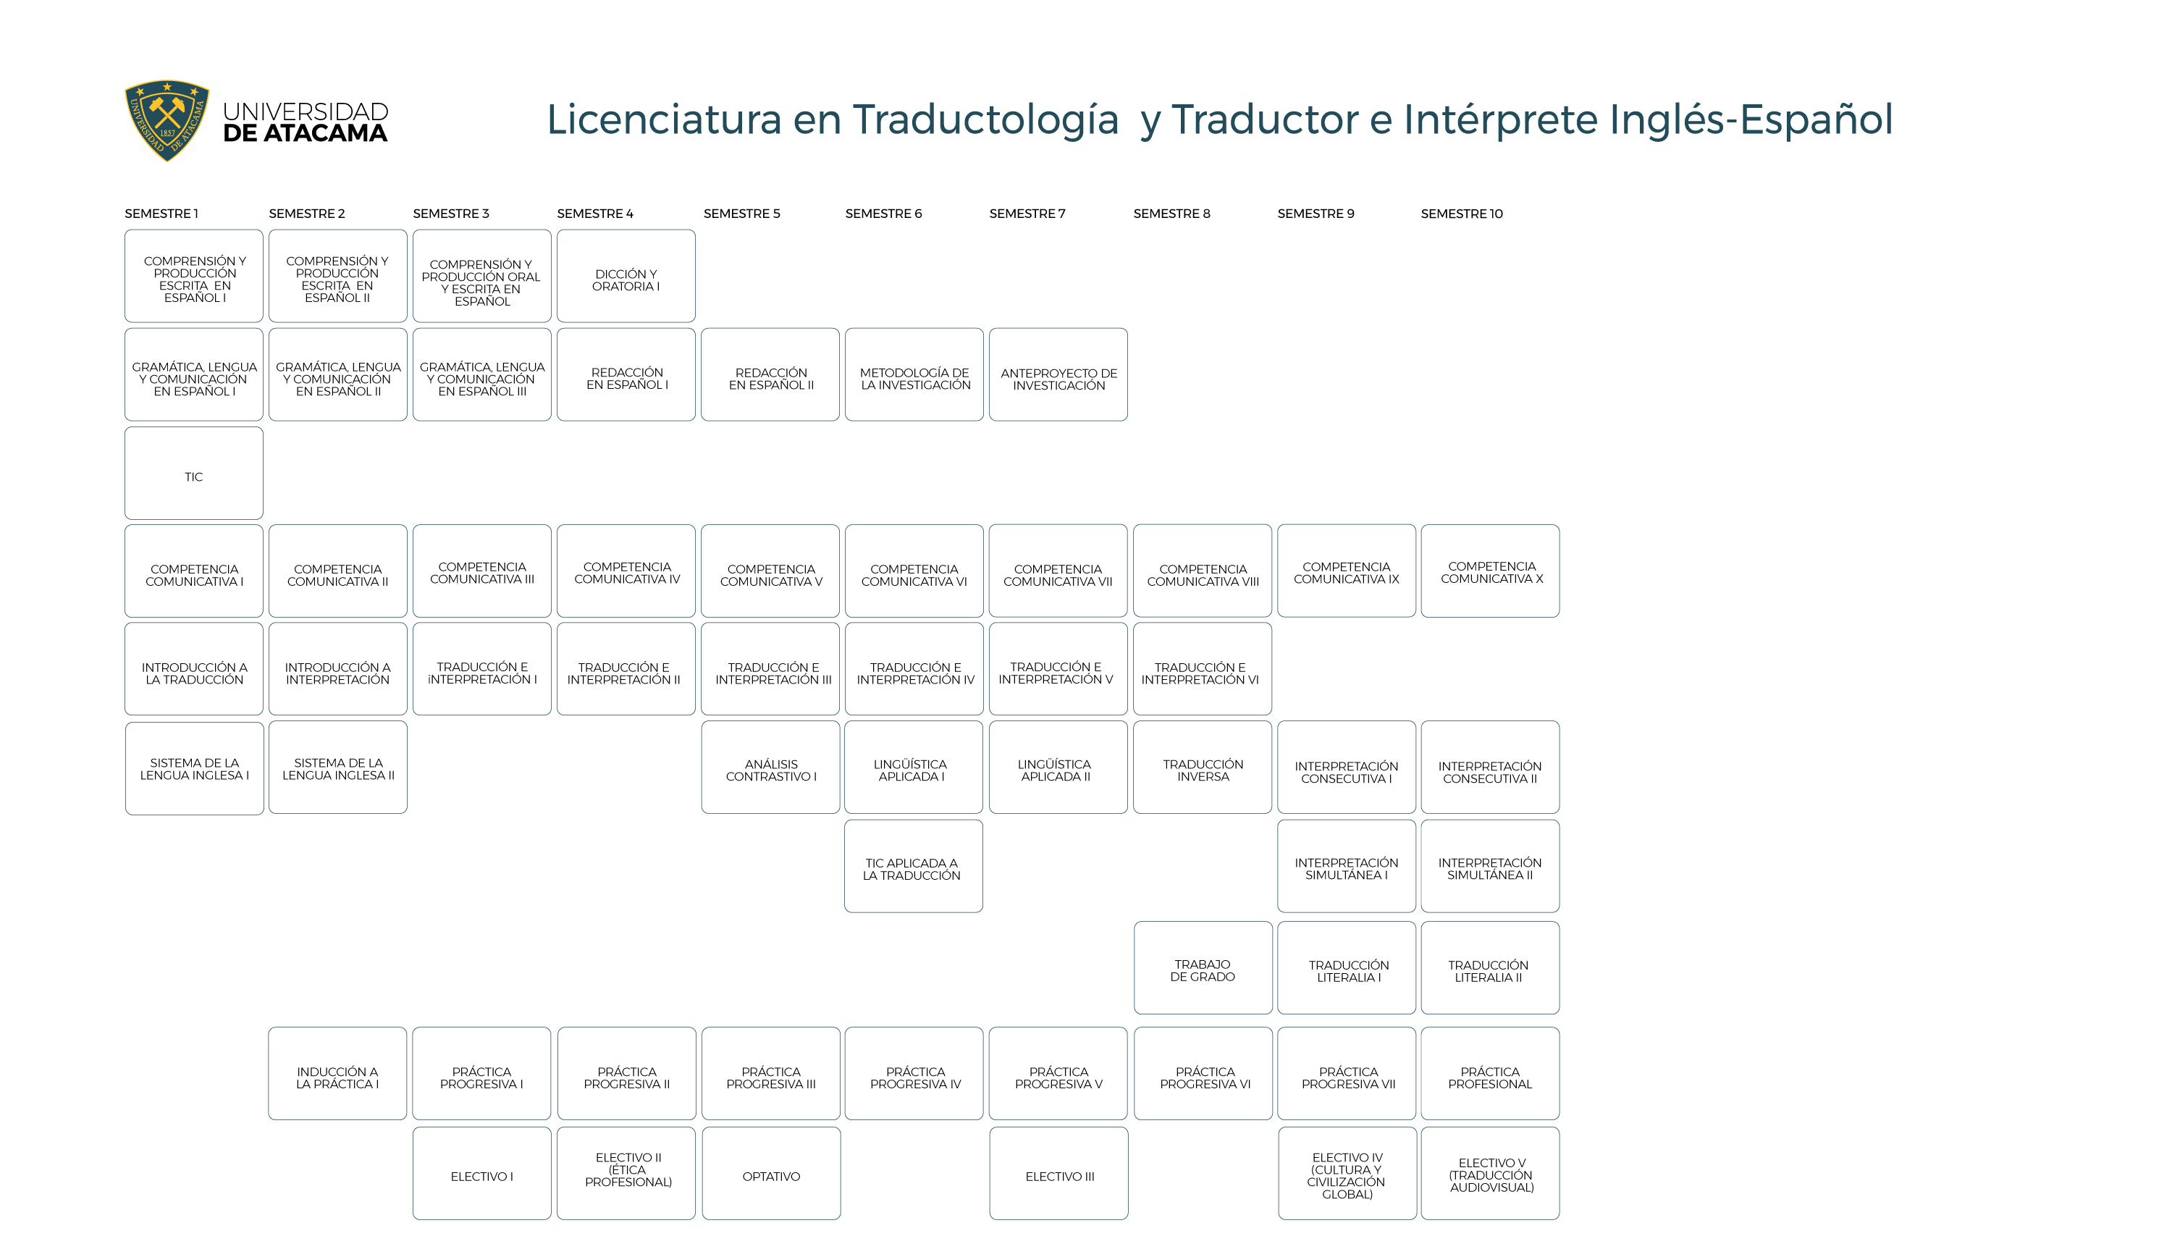The image size is (2172, 1257).
Task: Select the Comprensión y Producción Escrita en Español II box
Action: (x=338, y=276)
